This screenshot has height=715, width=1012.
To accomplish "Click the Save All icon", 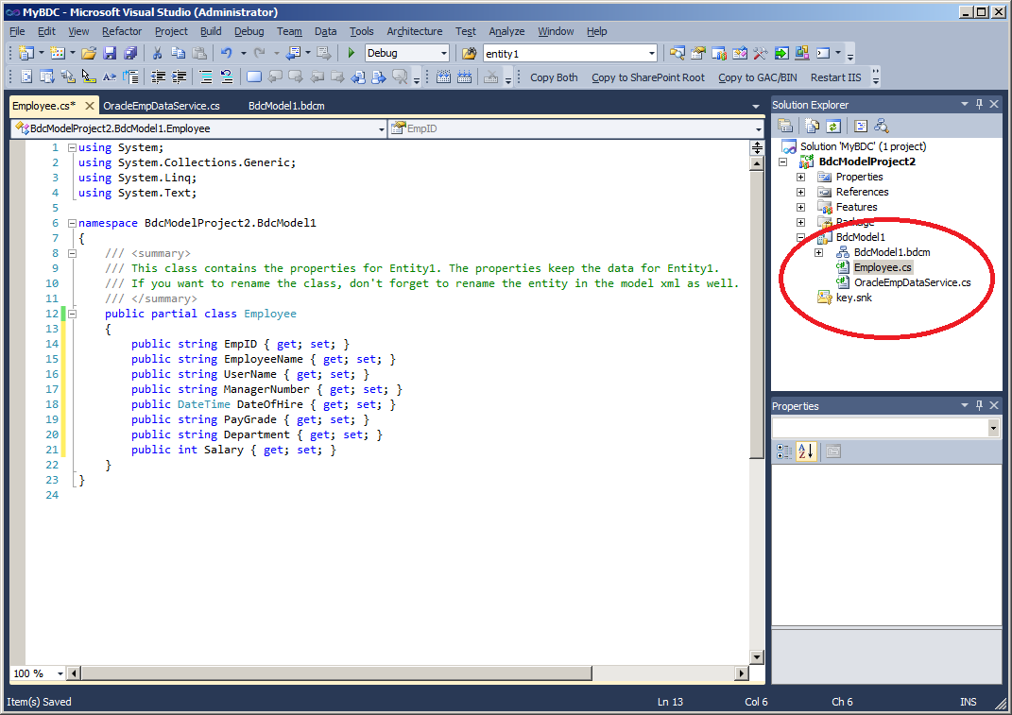I will 132,53.
